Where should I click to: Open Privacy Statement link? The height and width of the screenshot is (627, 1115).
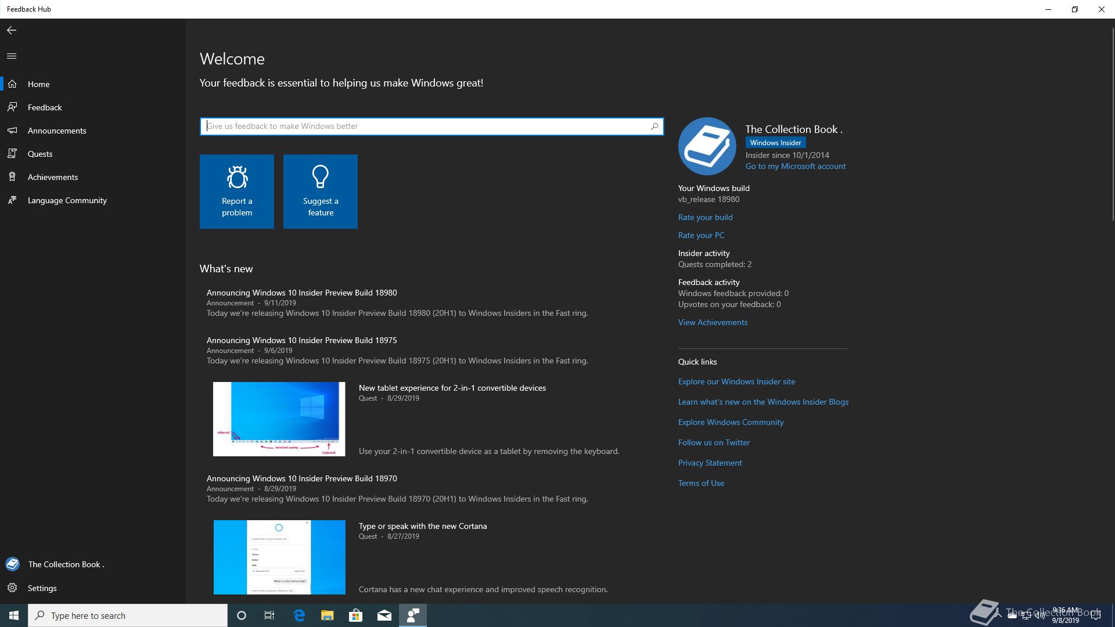(x=710, y=463)
